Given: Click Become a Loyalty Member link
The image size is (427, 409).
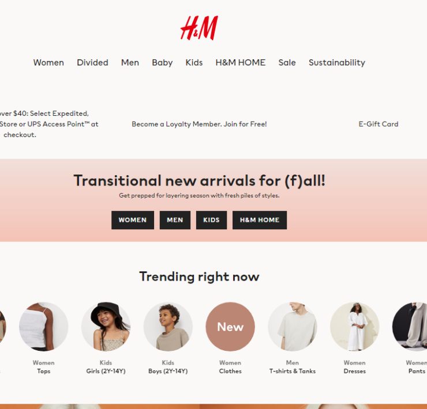Looking at the screenshot, I should click(199, 124).
